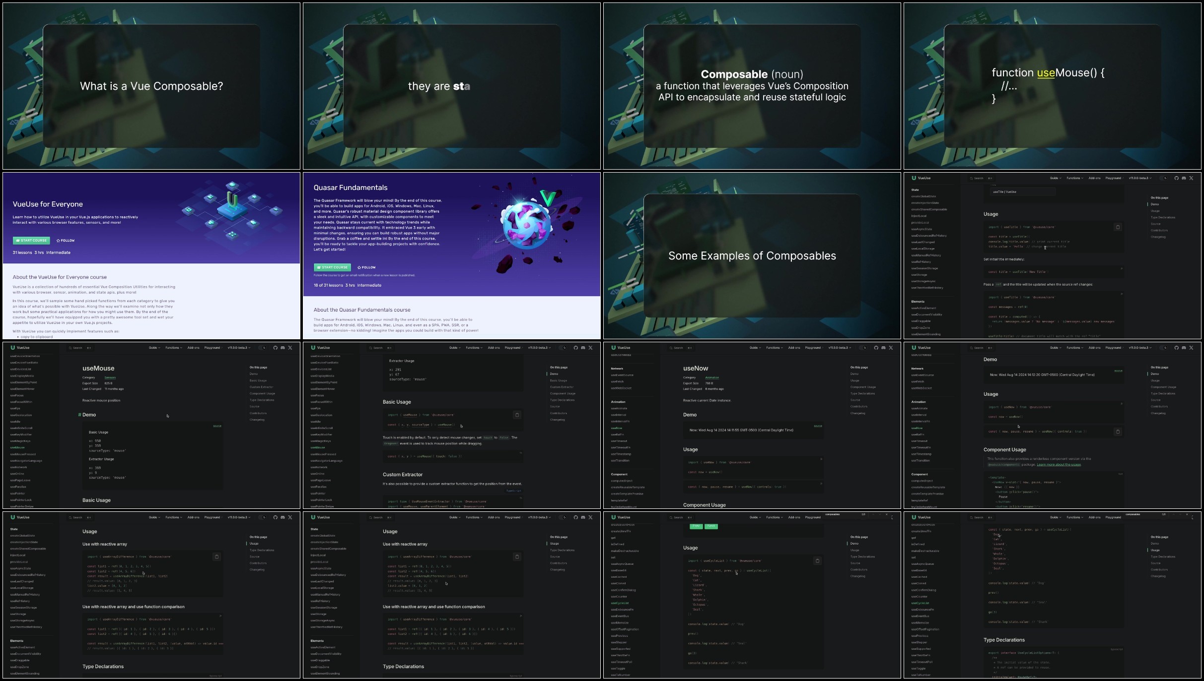Open Animation category link under useNow title
The height and width of the screenshot is (681, 1204).
coord(712,377)
